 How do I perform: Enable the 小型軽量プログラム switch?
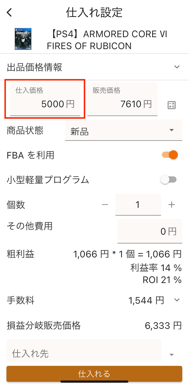(168, 180)
